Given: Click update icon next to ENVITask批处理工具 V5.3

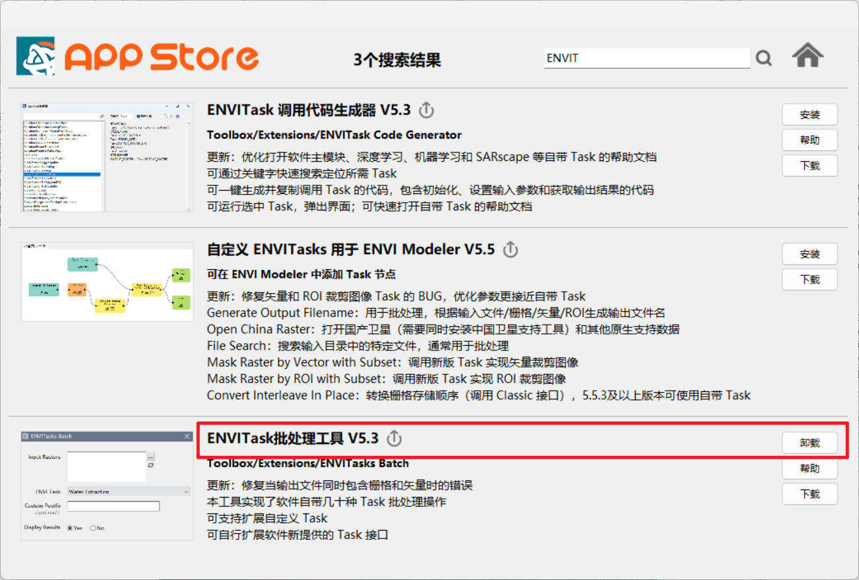Looking at the screenshot, I should click(x=394, y=438).
